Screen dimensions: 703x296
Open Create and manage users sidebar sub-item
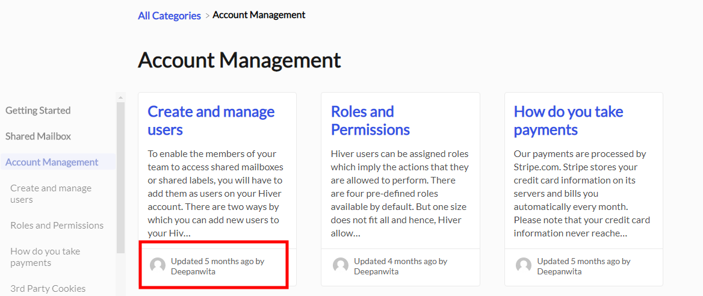coord(51,194)
